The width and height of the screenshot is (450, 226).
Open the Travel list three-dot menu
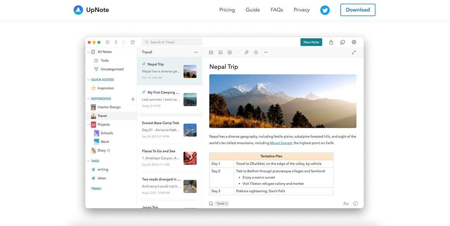(196, 52)
